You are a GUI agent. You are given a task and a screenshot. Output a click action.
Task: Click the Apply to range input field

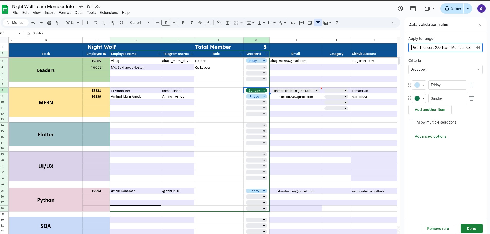point(441,48)
